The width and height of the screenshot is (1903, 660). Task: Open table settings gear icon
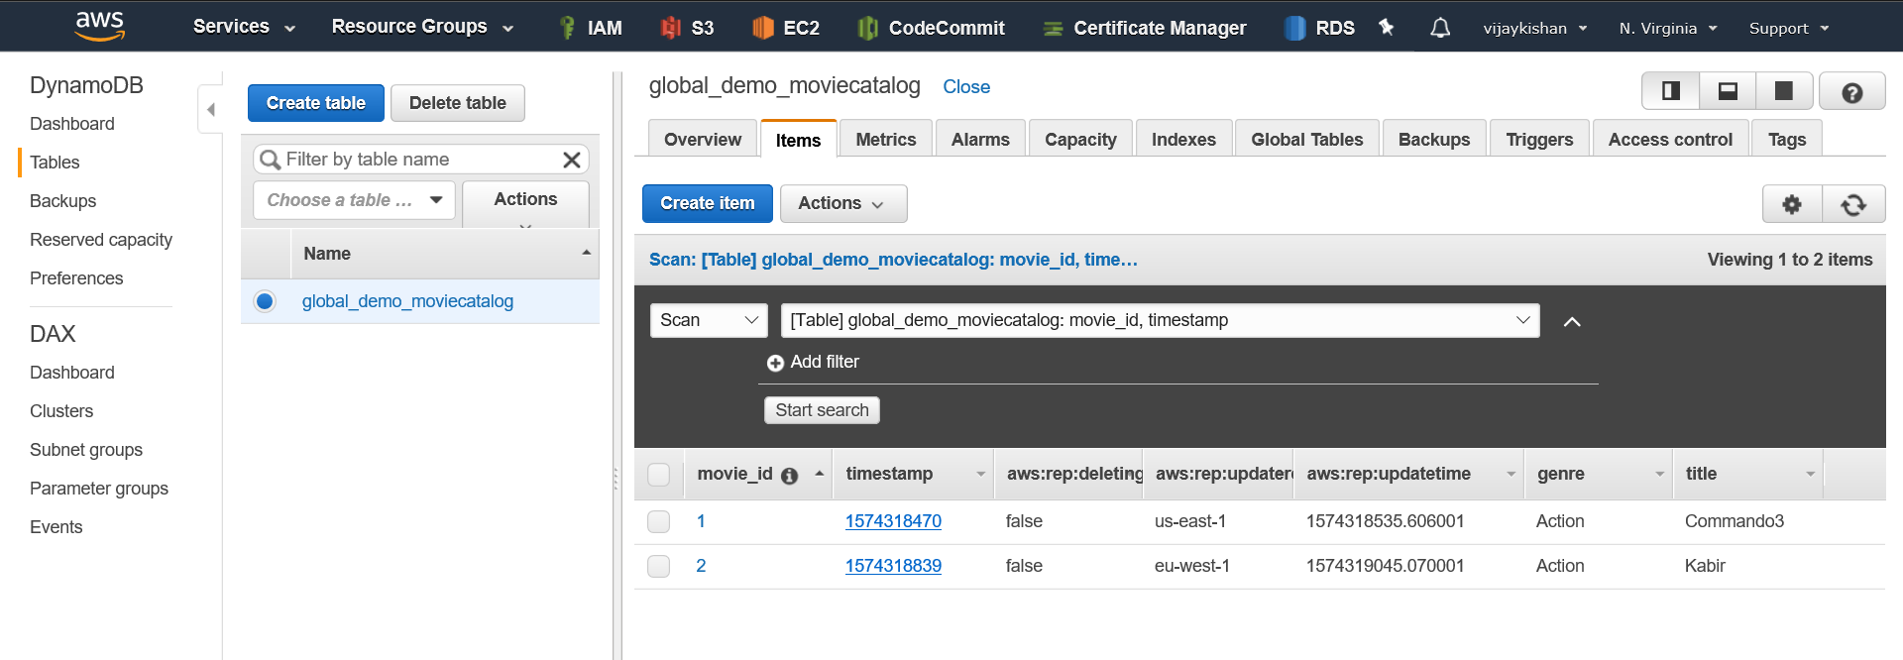click(1791, 204)
